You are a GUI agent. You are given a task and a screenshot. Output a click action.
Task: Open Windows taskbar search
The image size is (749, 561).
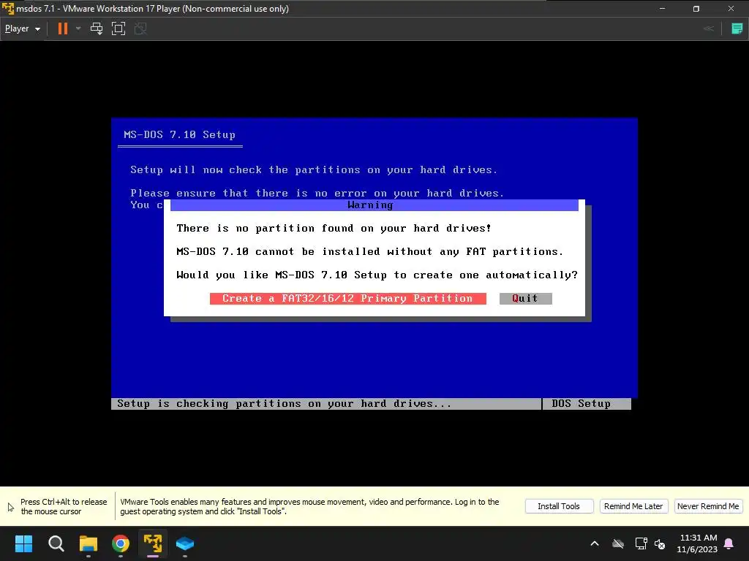coord(56,543)
